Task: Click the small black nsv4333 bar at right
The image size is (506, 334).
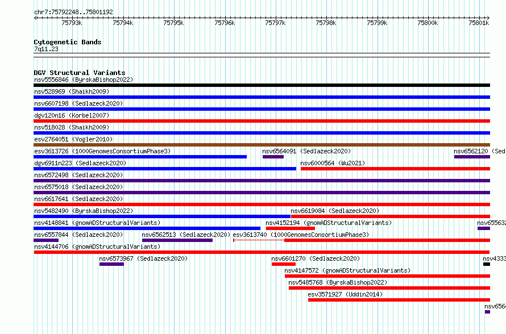Action: click(x=487, y=264)
